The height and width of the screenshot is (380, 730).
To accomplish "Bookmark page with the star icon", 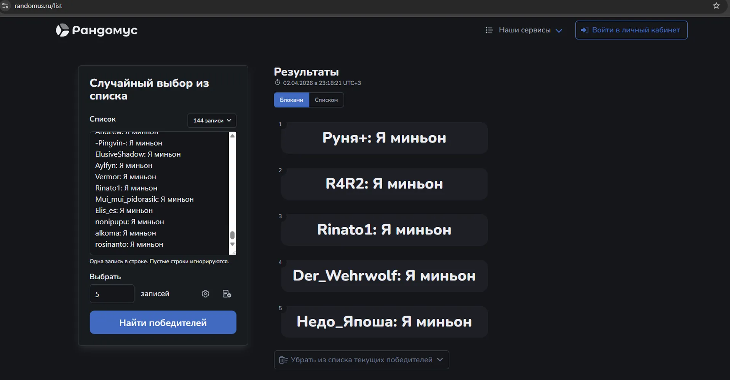I will [716, 6].
